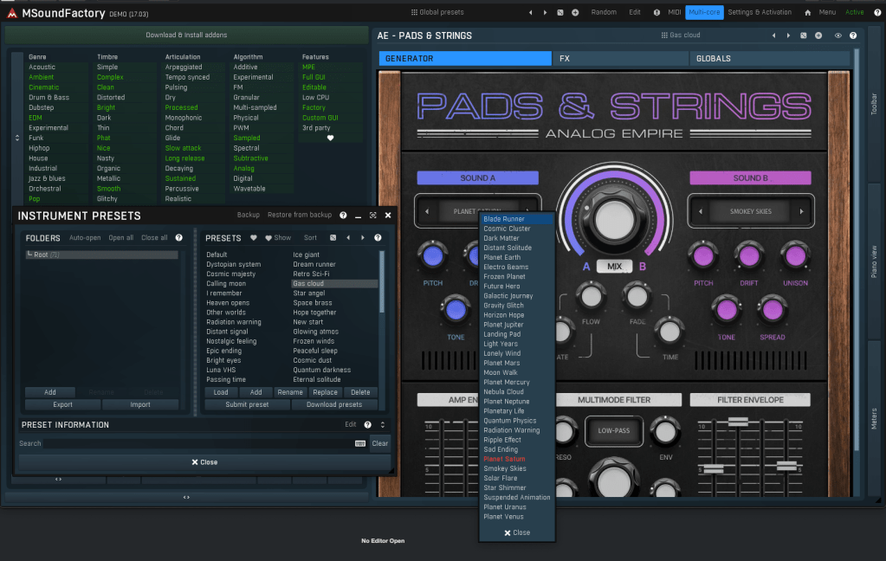Click the plus icon beside Global presets arrows
Image resolution: width=886 pixels, height=561 pixels.
coord(575,12)
